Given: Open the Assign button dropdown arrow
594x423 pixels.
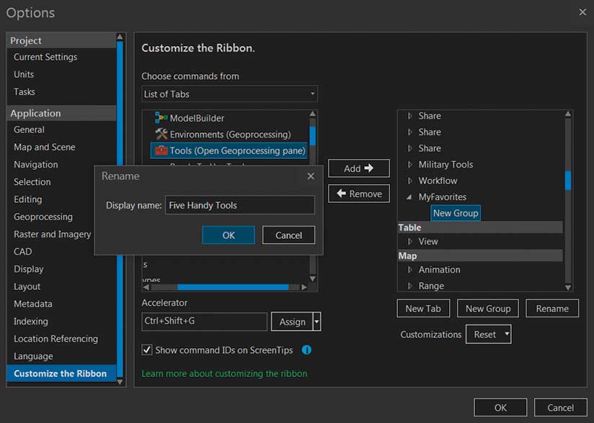Looking at the screenshot, I should click(316, 322).
